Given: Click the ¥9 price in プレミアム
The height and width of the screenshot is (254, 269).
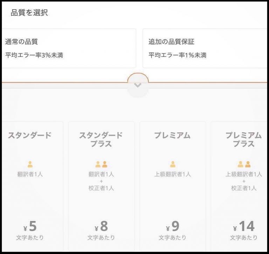Looking at the screenshot, I should click(173, 226).
